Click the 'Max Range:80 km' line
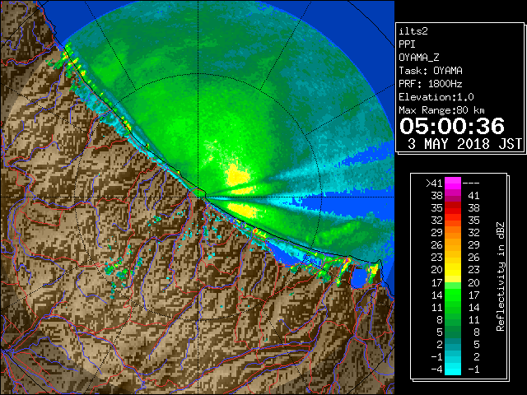Screen dimensions: 527x395 (x=441, y=110)
